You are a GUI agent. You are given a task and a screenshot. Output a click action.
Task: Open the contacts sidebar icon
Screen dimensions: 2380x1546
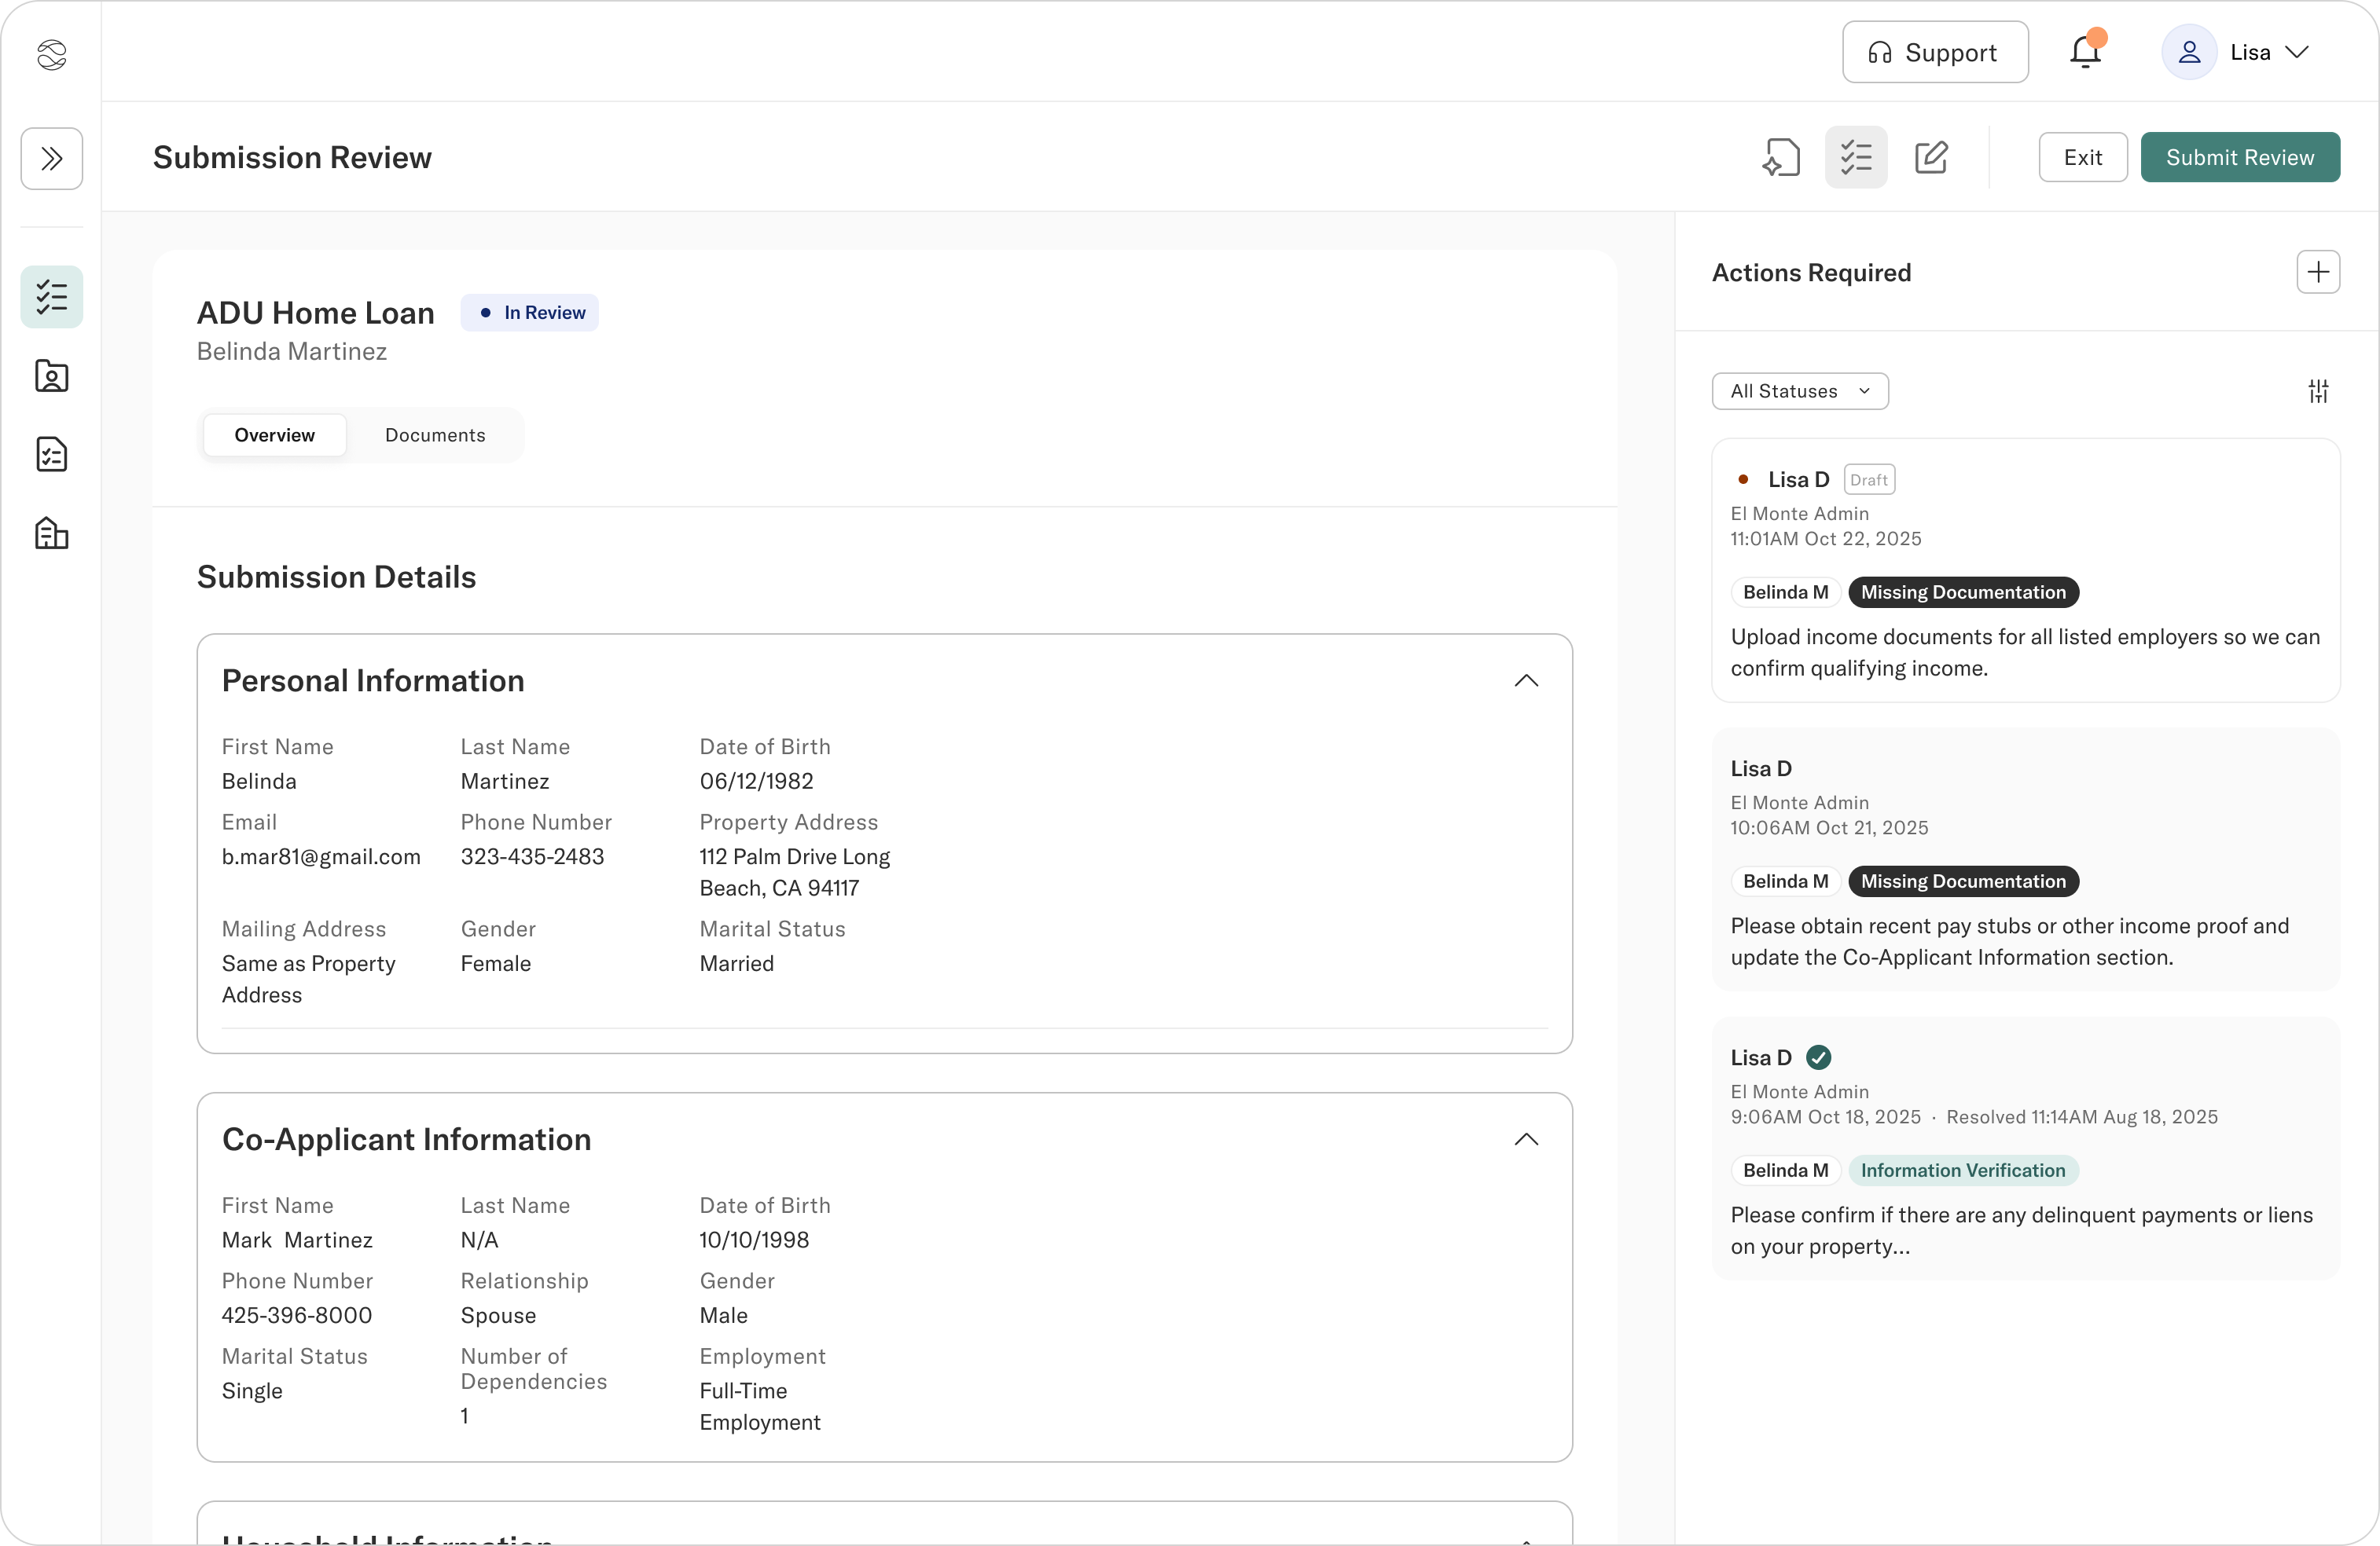point(51,376)
